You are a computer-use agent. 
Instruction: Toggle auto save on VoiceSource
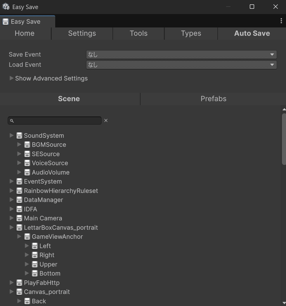coord(27,163)
